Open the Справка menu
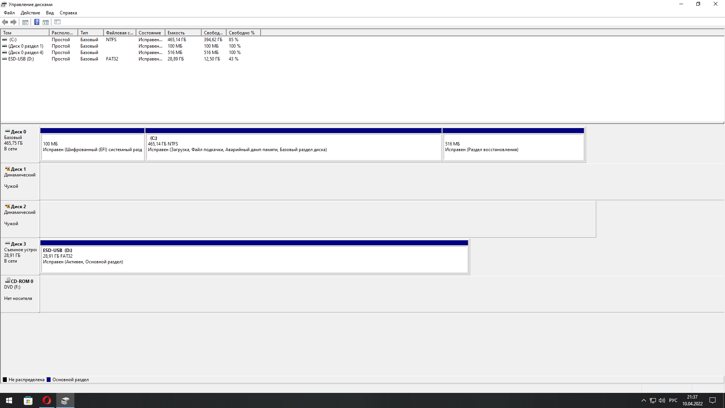 tap(68, 13)
